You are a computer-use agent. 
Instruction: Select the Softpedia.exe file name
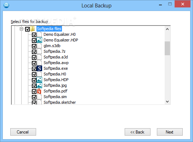click(x=56, y=68)
